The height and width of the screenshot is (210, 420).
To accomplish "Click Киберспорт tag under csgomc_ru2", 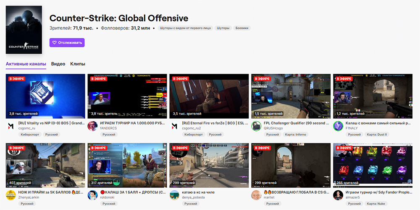I will tap(194, 135).
